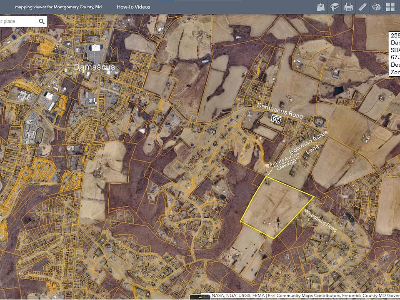The height and width of the screenshot is (300, 400).
Task: Click the magnifier search button
Action: (x=42, y=21)
